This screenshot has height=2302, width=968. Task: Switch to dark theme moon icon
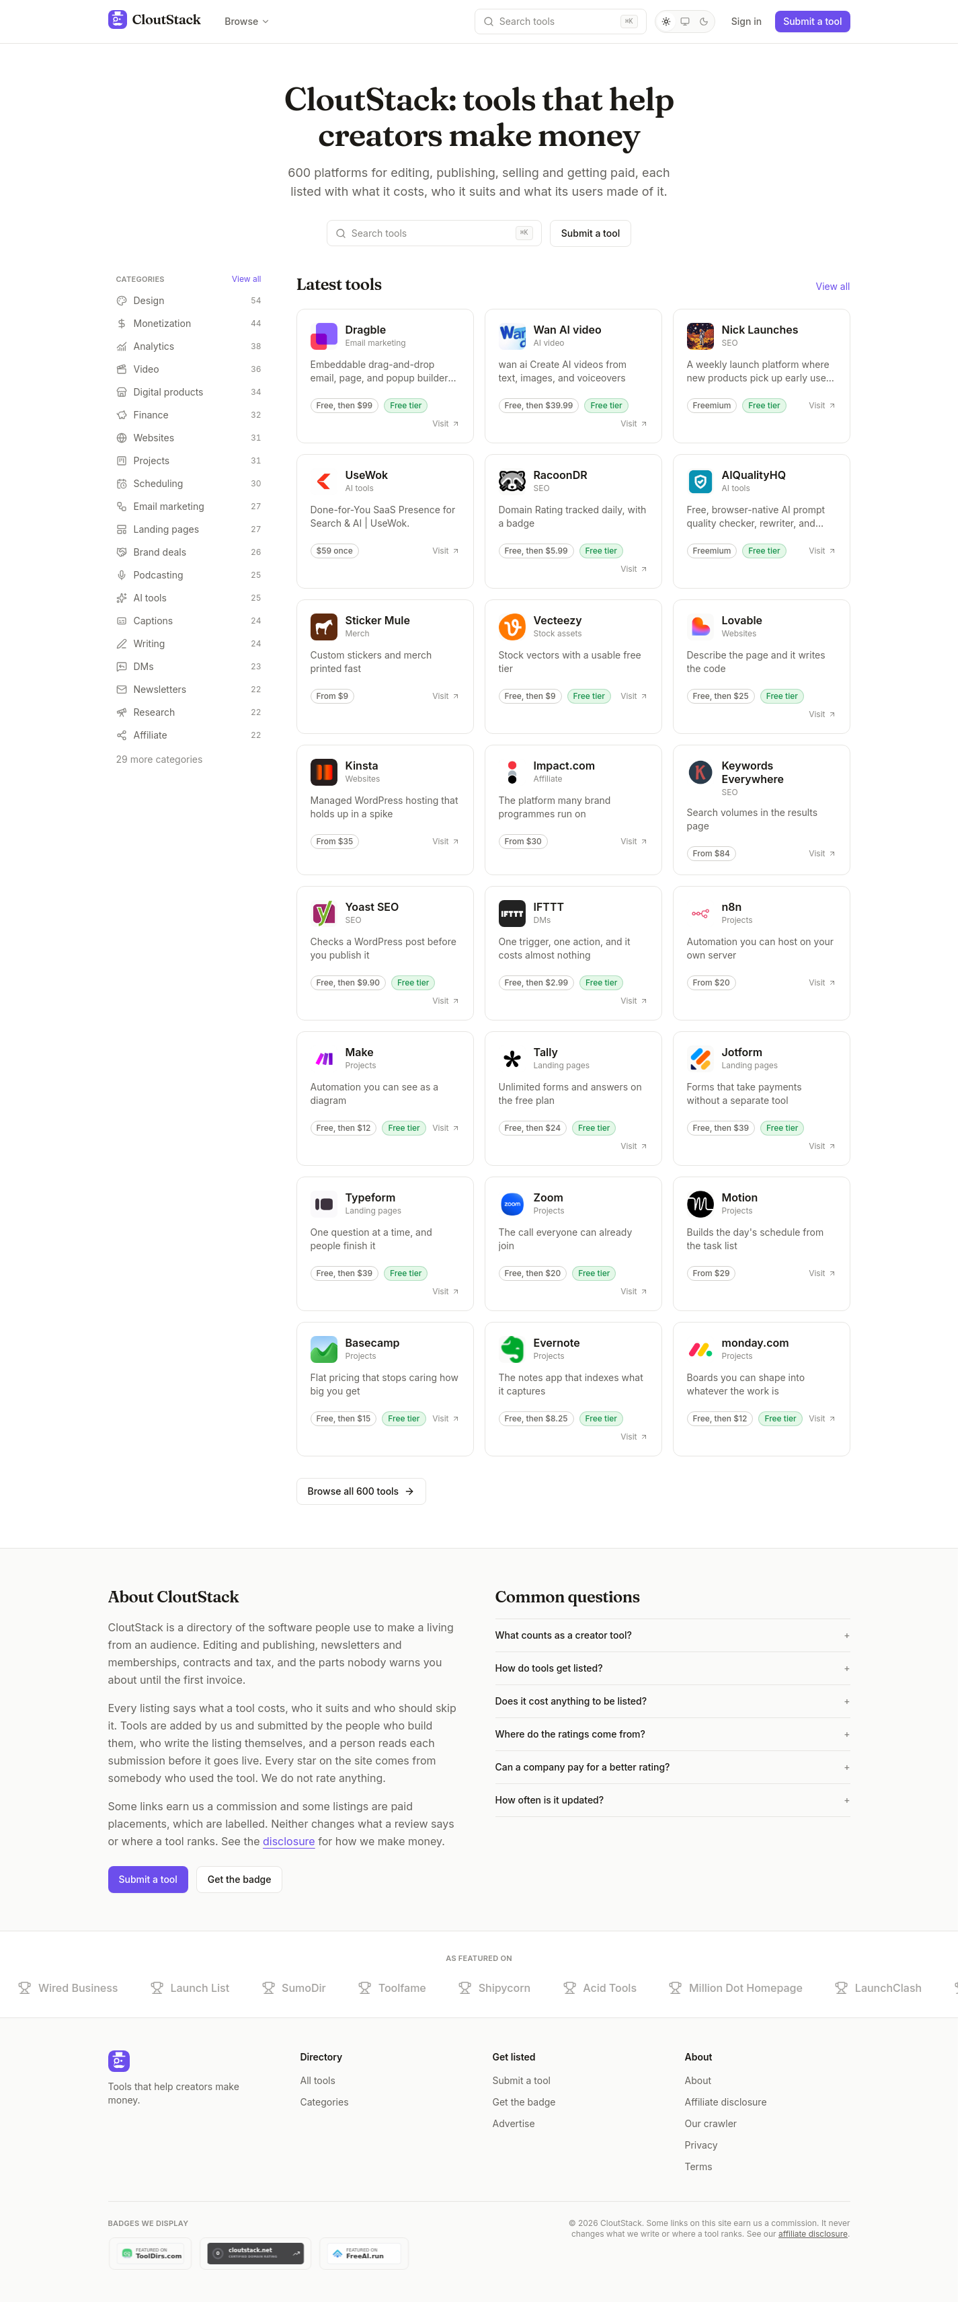click(711, 22)
